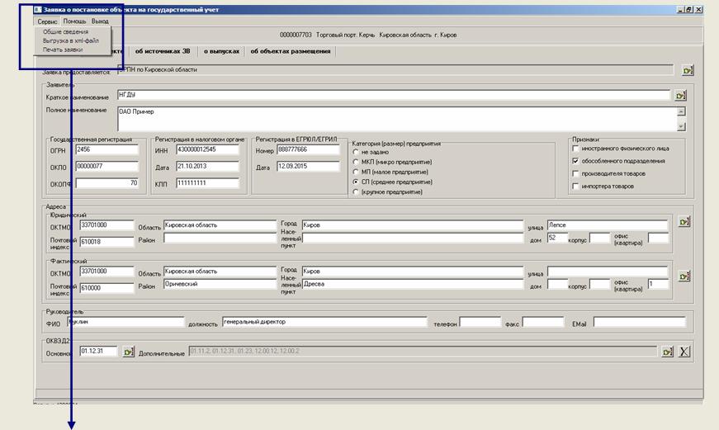Screen dimensions: 719x430
Task: Go to the 'об объектах размещения' tab
Action: 291,51
